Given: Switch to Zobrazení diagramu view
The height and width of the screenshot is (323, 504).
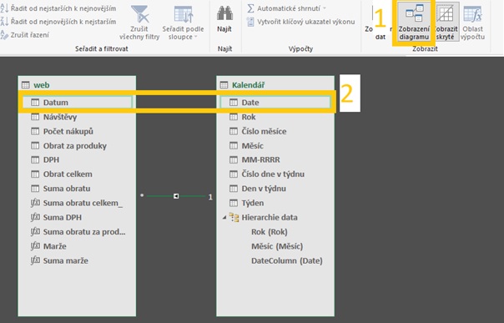Looking at the screenshot, I should pyautogui.click(x=414, y=22).
